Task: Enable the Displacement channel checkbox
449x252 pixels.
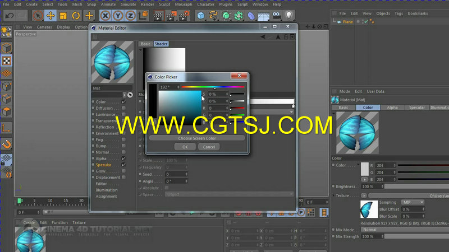Action: coord(123,177)
